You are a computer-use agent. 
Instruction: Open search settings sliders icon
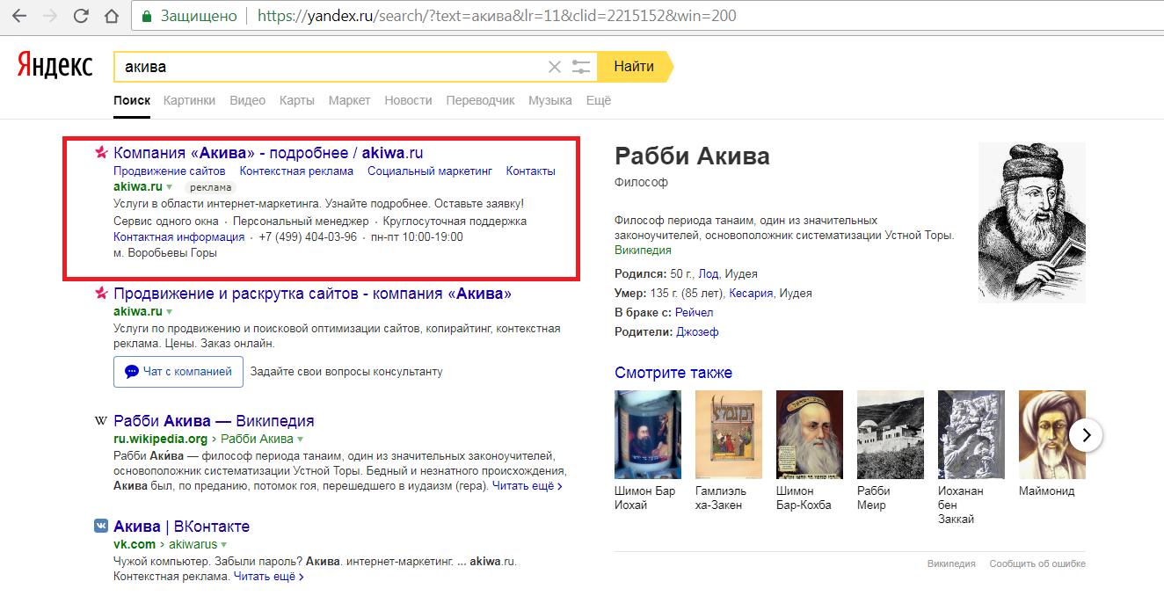[x=580, y=67]
